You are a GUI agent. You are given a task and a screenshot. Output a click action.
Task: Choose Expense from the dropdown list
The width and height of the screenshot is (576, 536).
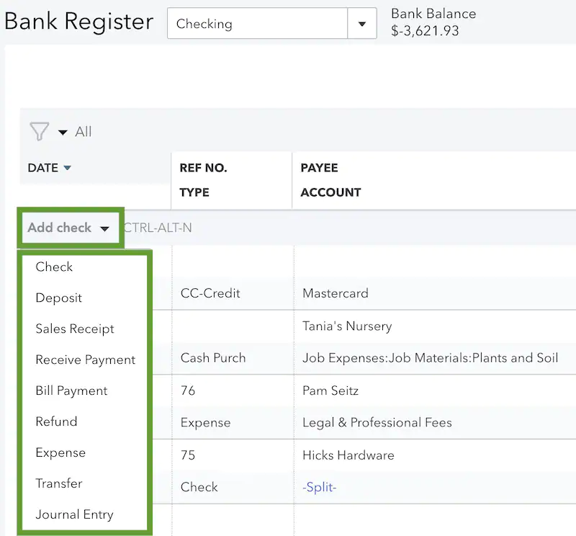60,452
